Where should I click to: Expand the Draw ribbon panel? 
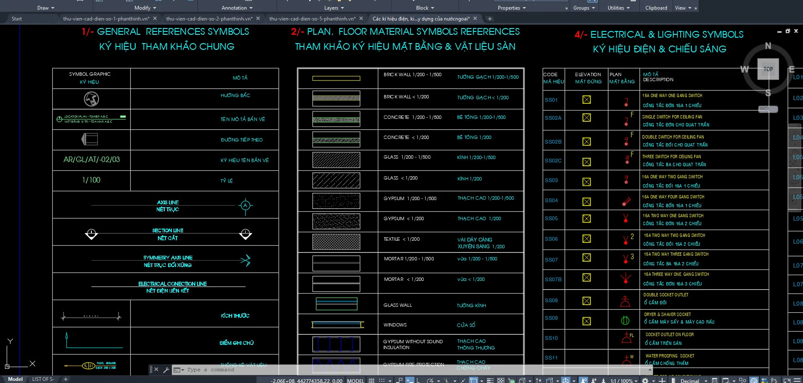coord(46,8)
